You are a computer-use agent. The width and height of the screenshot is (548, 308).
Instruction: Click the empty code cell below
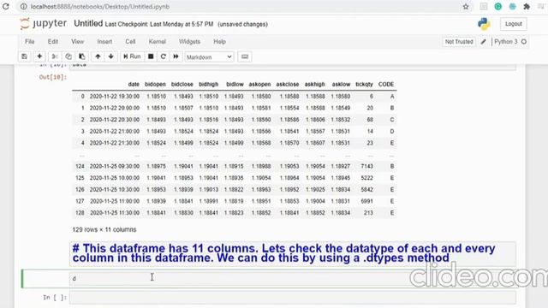pyautogui.click(x=293, y=298)
